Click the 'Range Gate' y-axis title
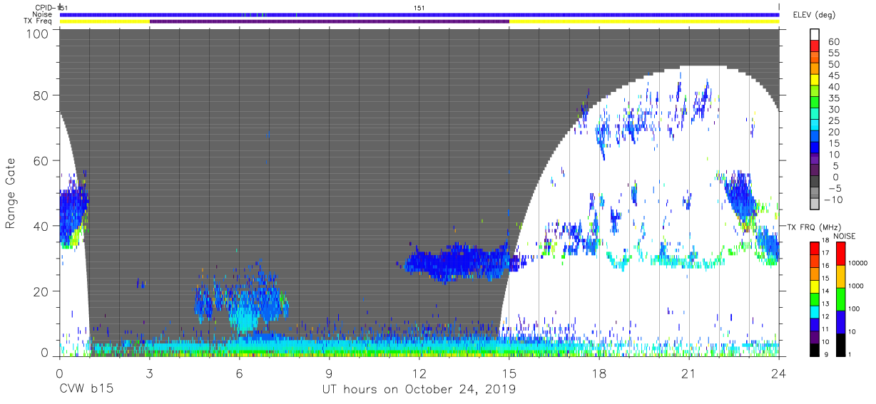 point(11,192)
